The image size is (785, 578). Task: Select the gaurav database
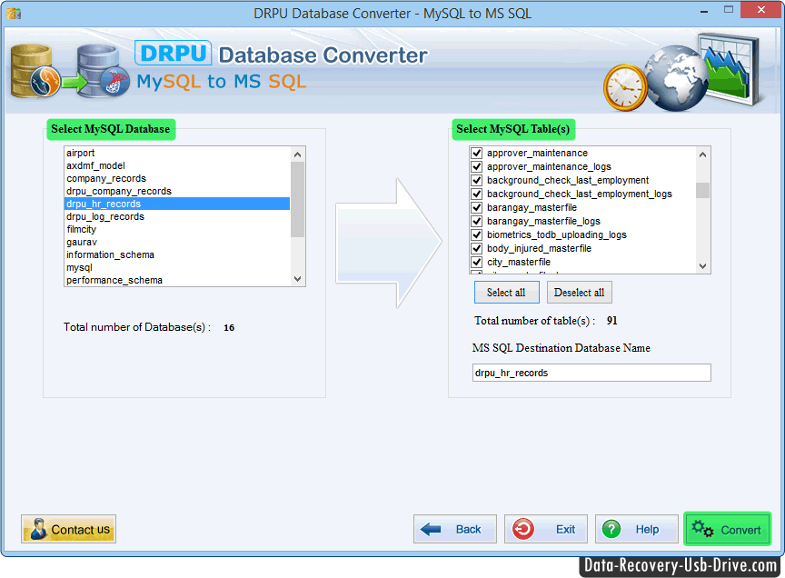pos(177,242)
